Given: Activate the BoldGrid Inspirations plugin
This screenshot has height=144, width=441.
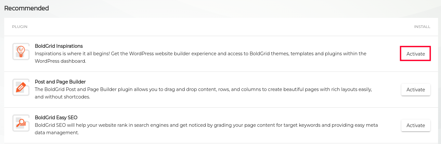Looking at the screenshot, I should [415, 54].
